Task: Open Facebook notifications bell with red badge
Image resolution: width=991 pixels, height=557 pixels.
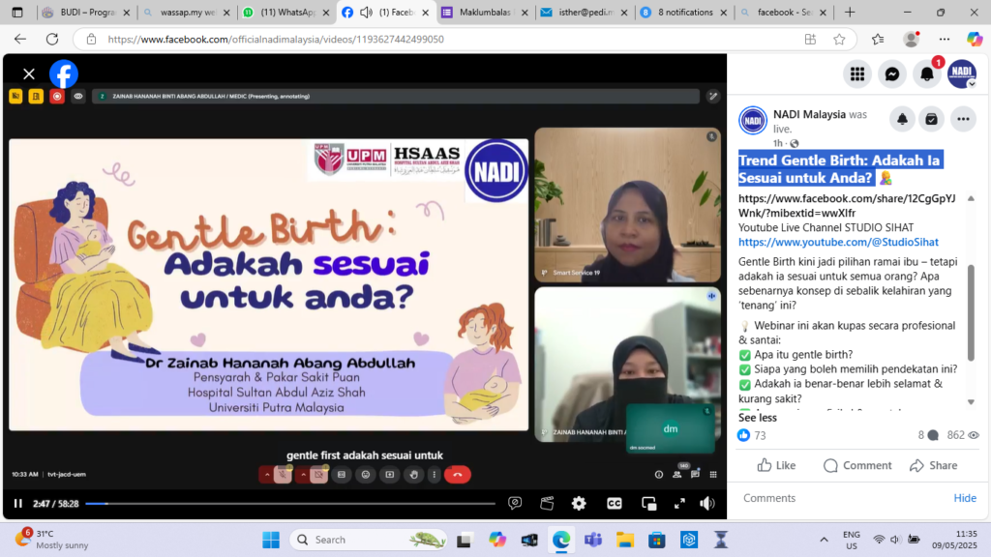Action: point(927,74)
